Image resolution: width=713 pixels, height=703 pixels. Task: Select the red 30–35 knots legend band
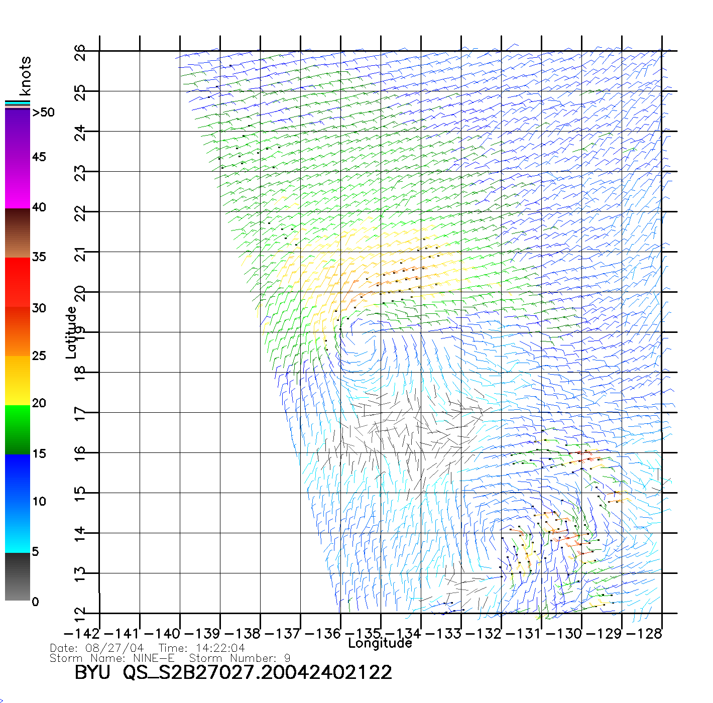[x=18, y=281]
